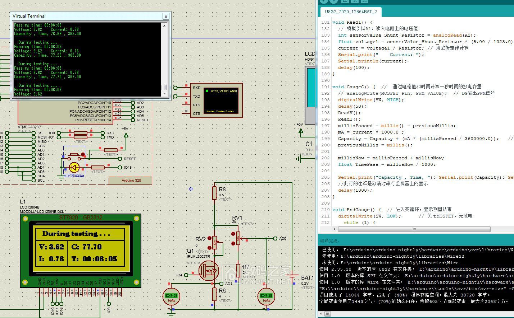Click the 'void ReadI() {' code line
Screen dimensions: 514x318
pos(352,22)
